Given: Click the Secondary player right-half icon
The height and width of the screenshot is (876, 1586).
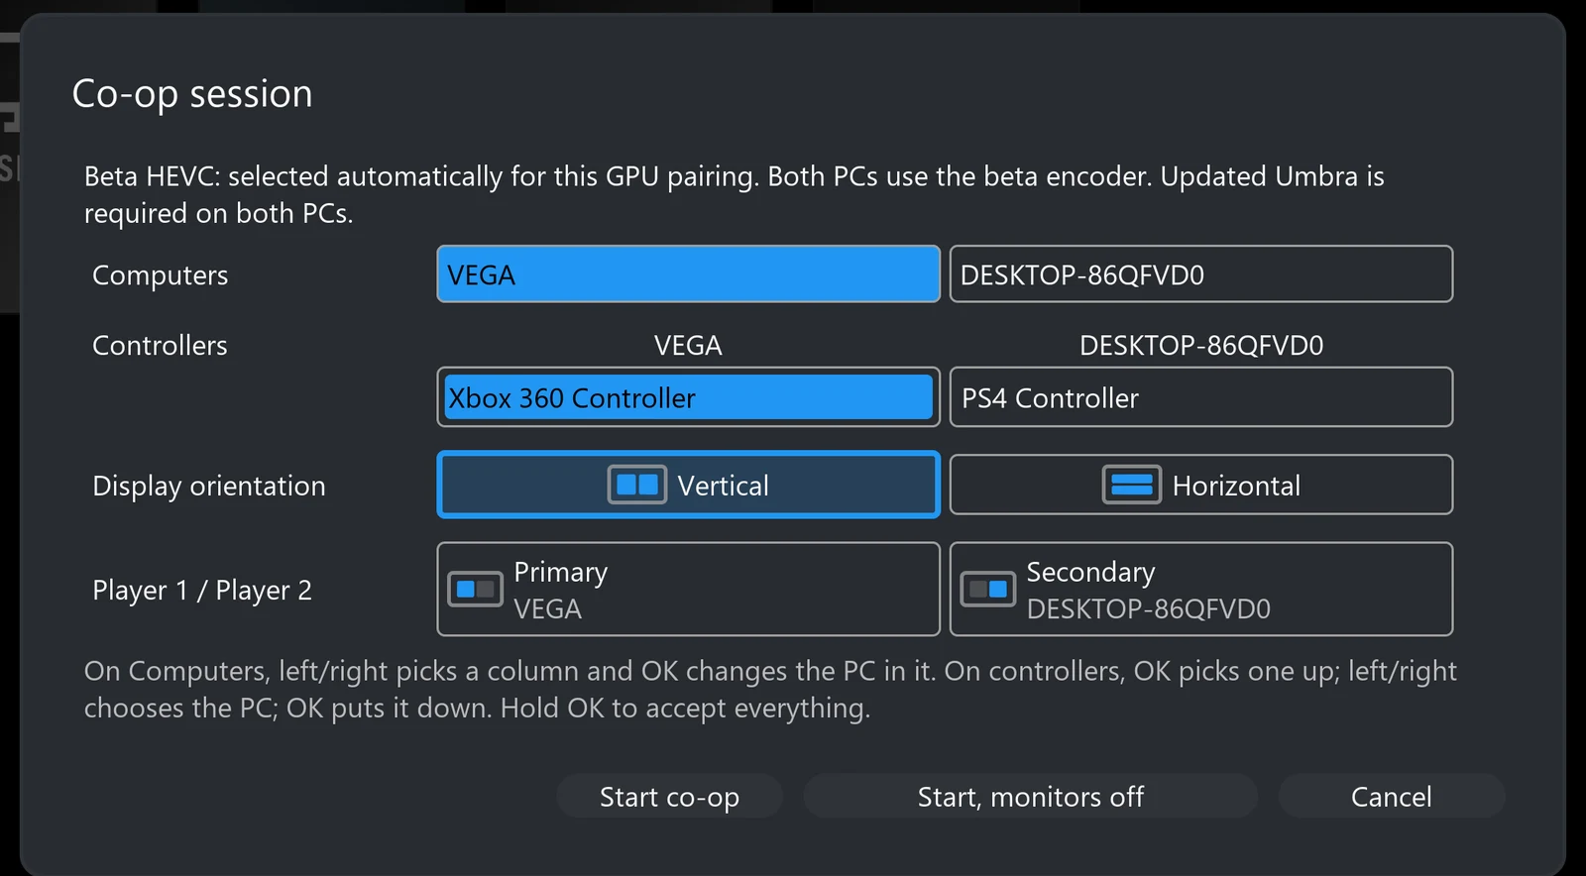Looking at the screenshot, I should [x=988, y=590].
